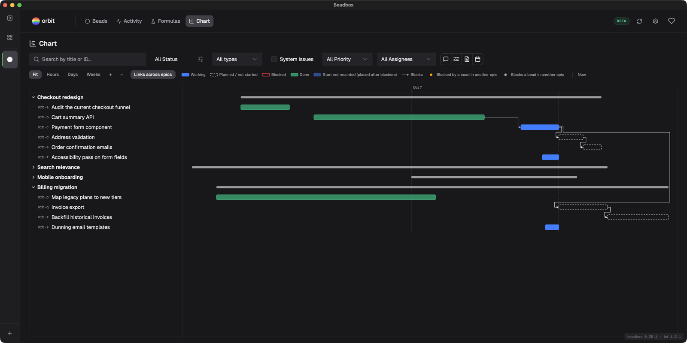The image size is (687, 343).
Task: Click the BETA badge
Action: [x=621, y=21]
